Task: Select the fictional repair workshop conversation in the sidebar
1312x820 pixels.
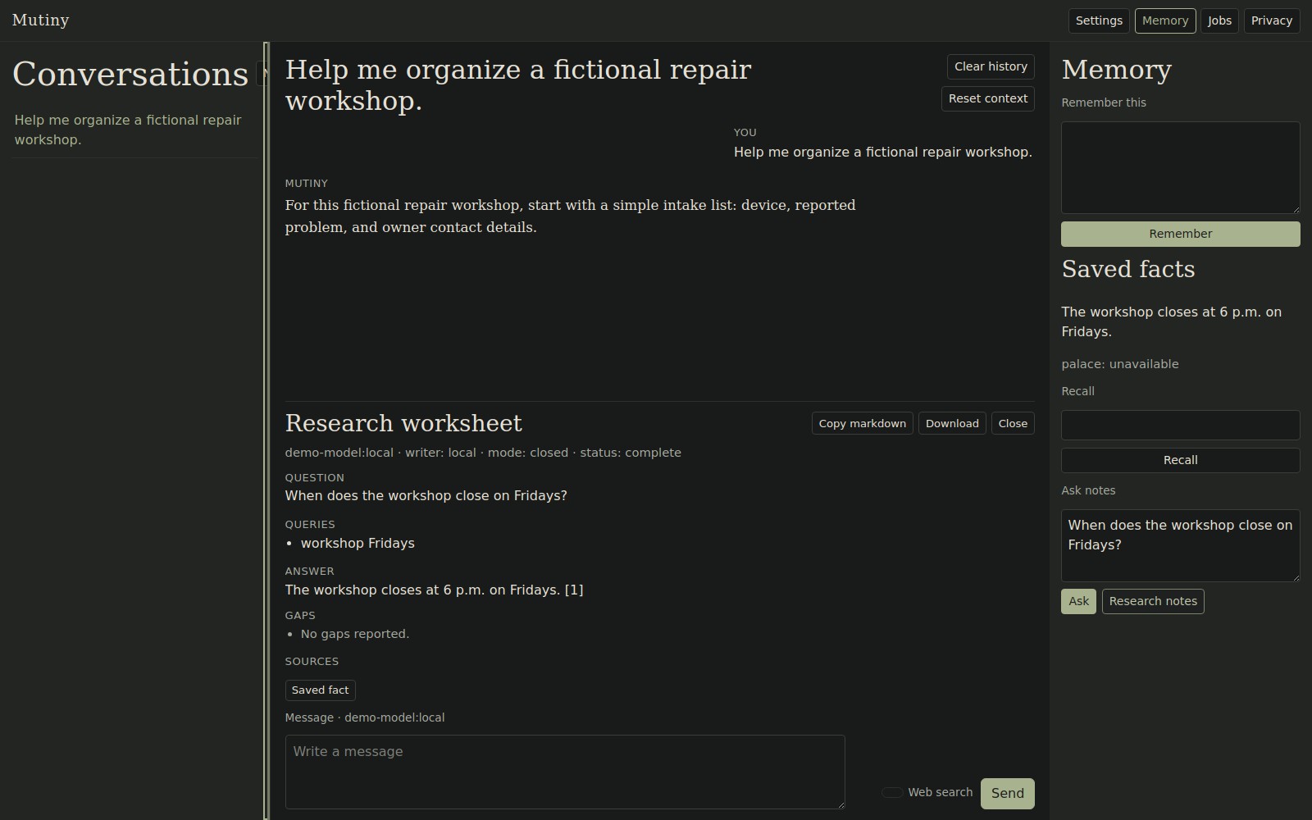Action: click(134, 130)
